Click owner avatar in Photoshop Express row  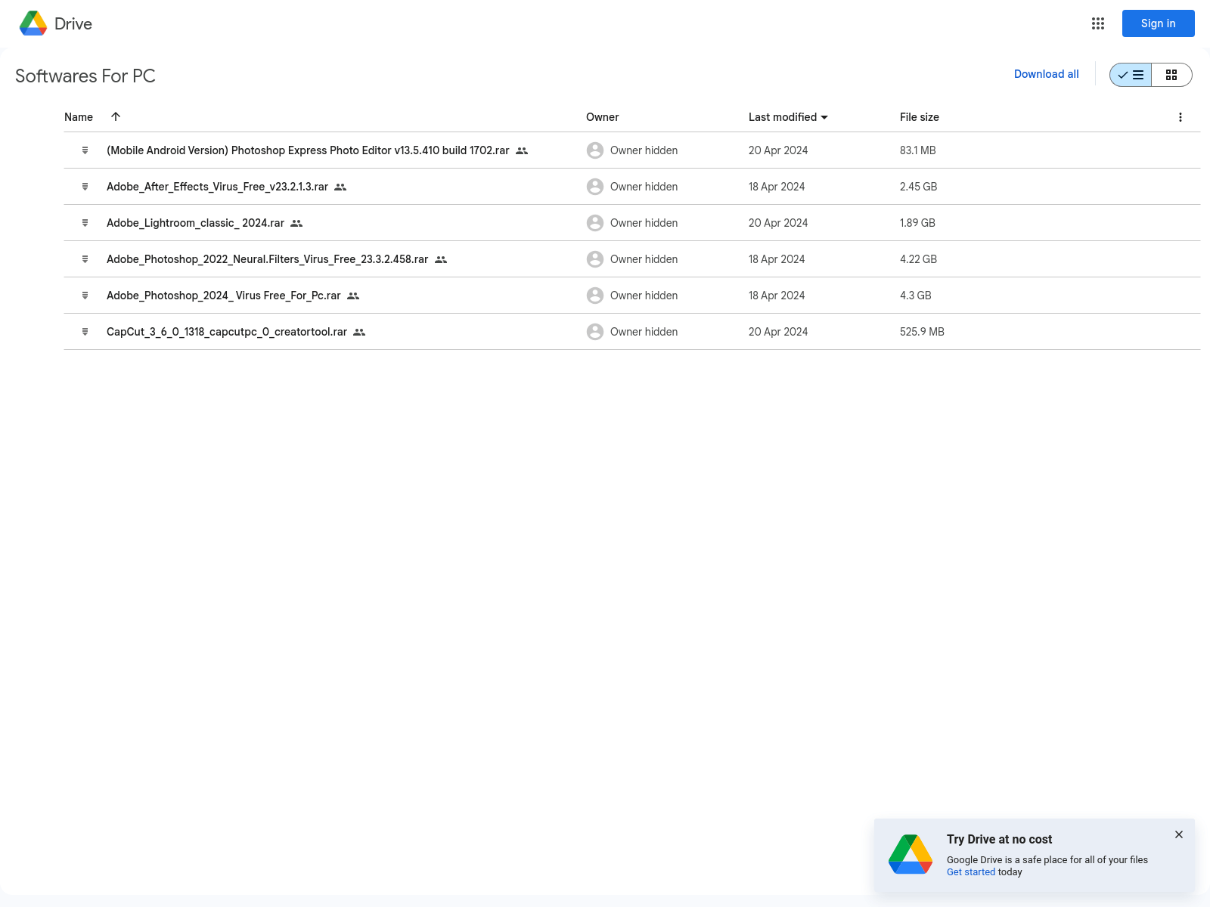(x=595, y=150)
